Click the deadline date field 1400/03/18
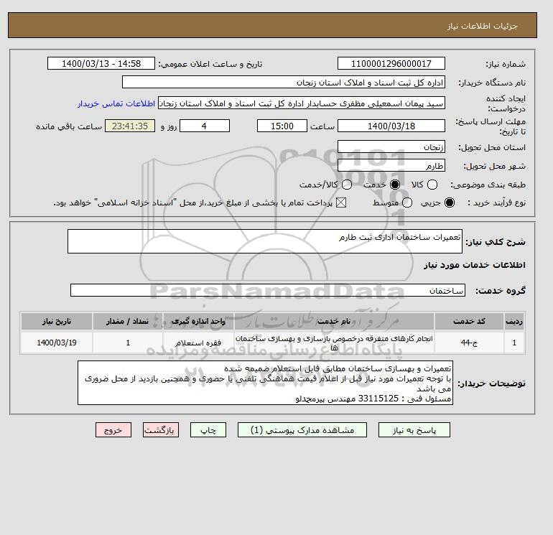 (x=391, y=126)
